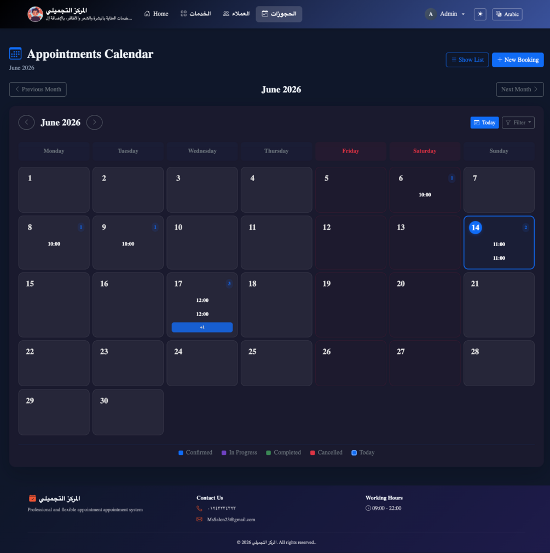Select the الحجوزات bookings tab
The width and height of the screenshot is (550, 553).
279,14
